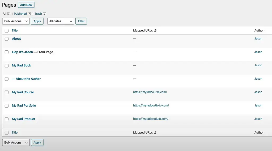Open the myradportfolio.com mapped URL
Screen dimensions: 272x151
151,105
